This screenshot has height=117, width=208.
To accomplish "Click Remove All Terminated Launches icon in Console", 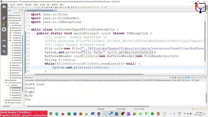I will (x=175, y=77).
